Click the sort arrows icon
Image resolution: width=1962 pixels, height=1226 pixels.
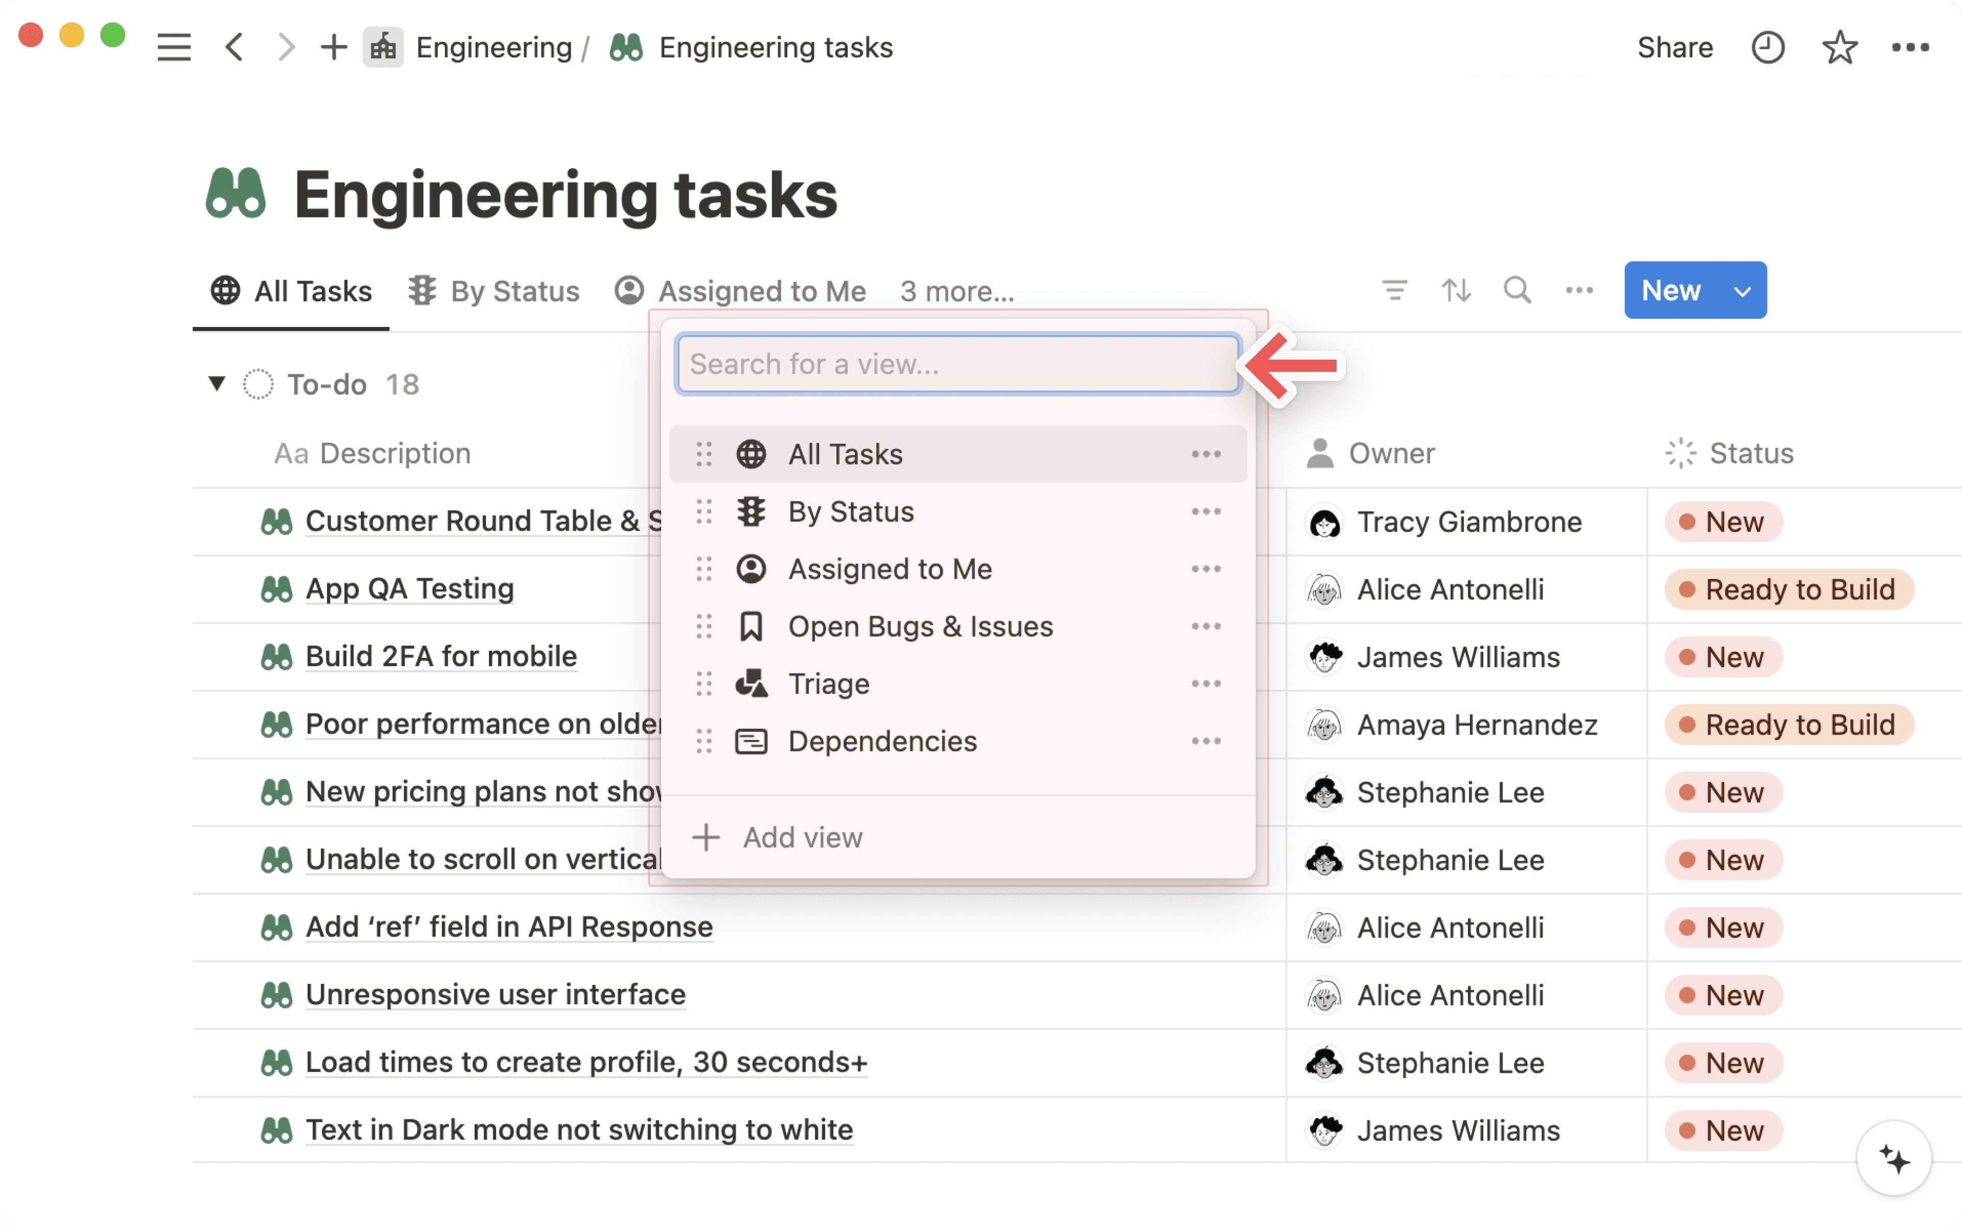1456,290
